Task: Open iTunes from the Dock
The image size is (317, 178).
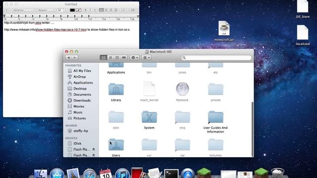Action: pyautogui.click(x=122, y=174)
